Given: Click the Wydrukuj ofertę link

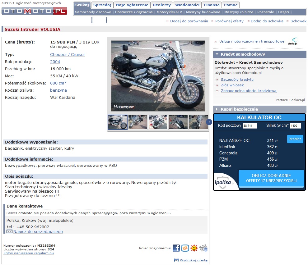Looking at the screenshot, I should [194, 260].
